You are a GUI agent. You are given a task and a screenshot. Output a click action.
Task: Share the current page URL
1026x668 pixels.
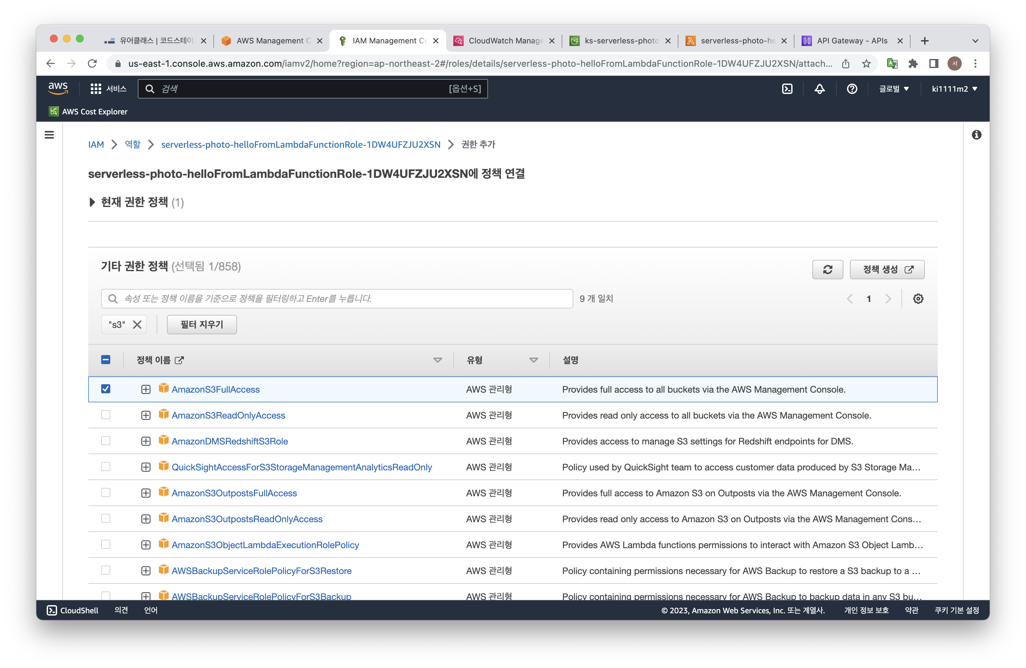pos(845,64)
